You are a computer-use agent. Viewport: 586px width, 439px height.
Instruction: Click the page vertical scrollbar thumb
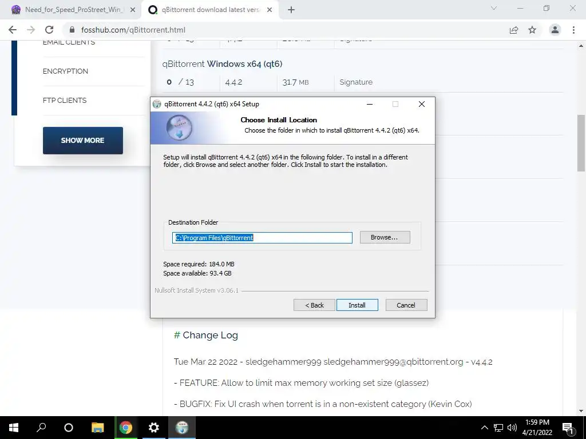581,143
